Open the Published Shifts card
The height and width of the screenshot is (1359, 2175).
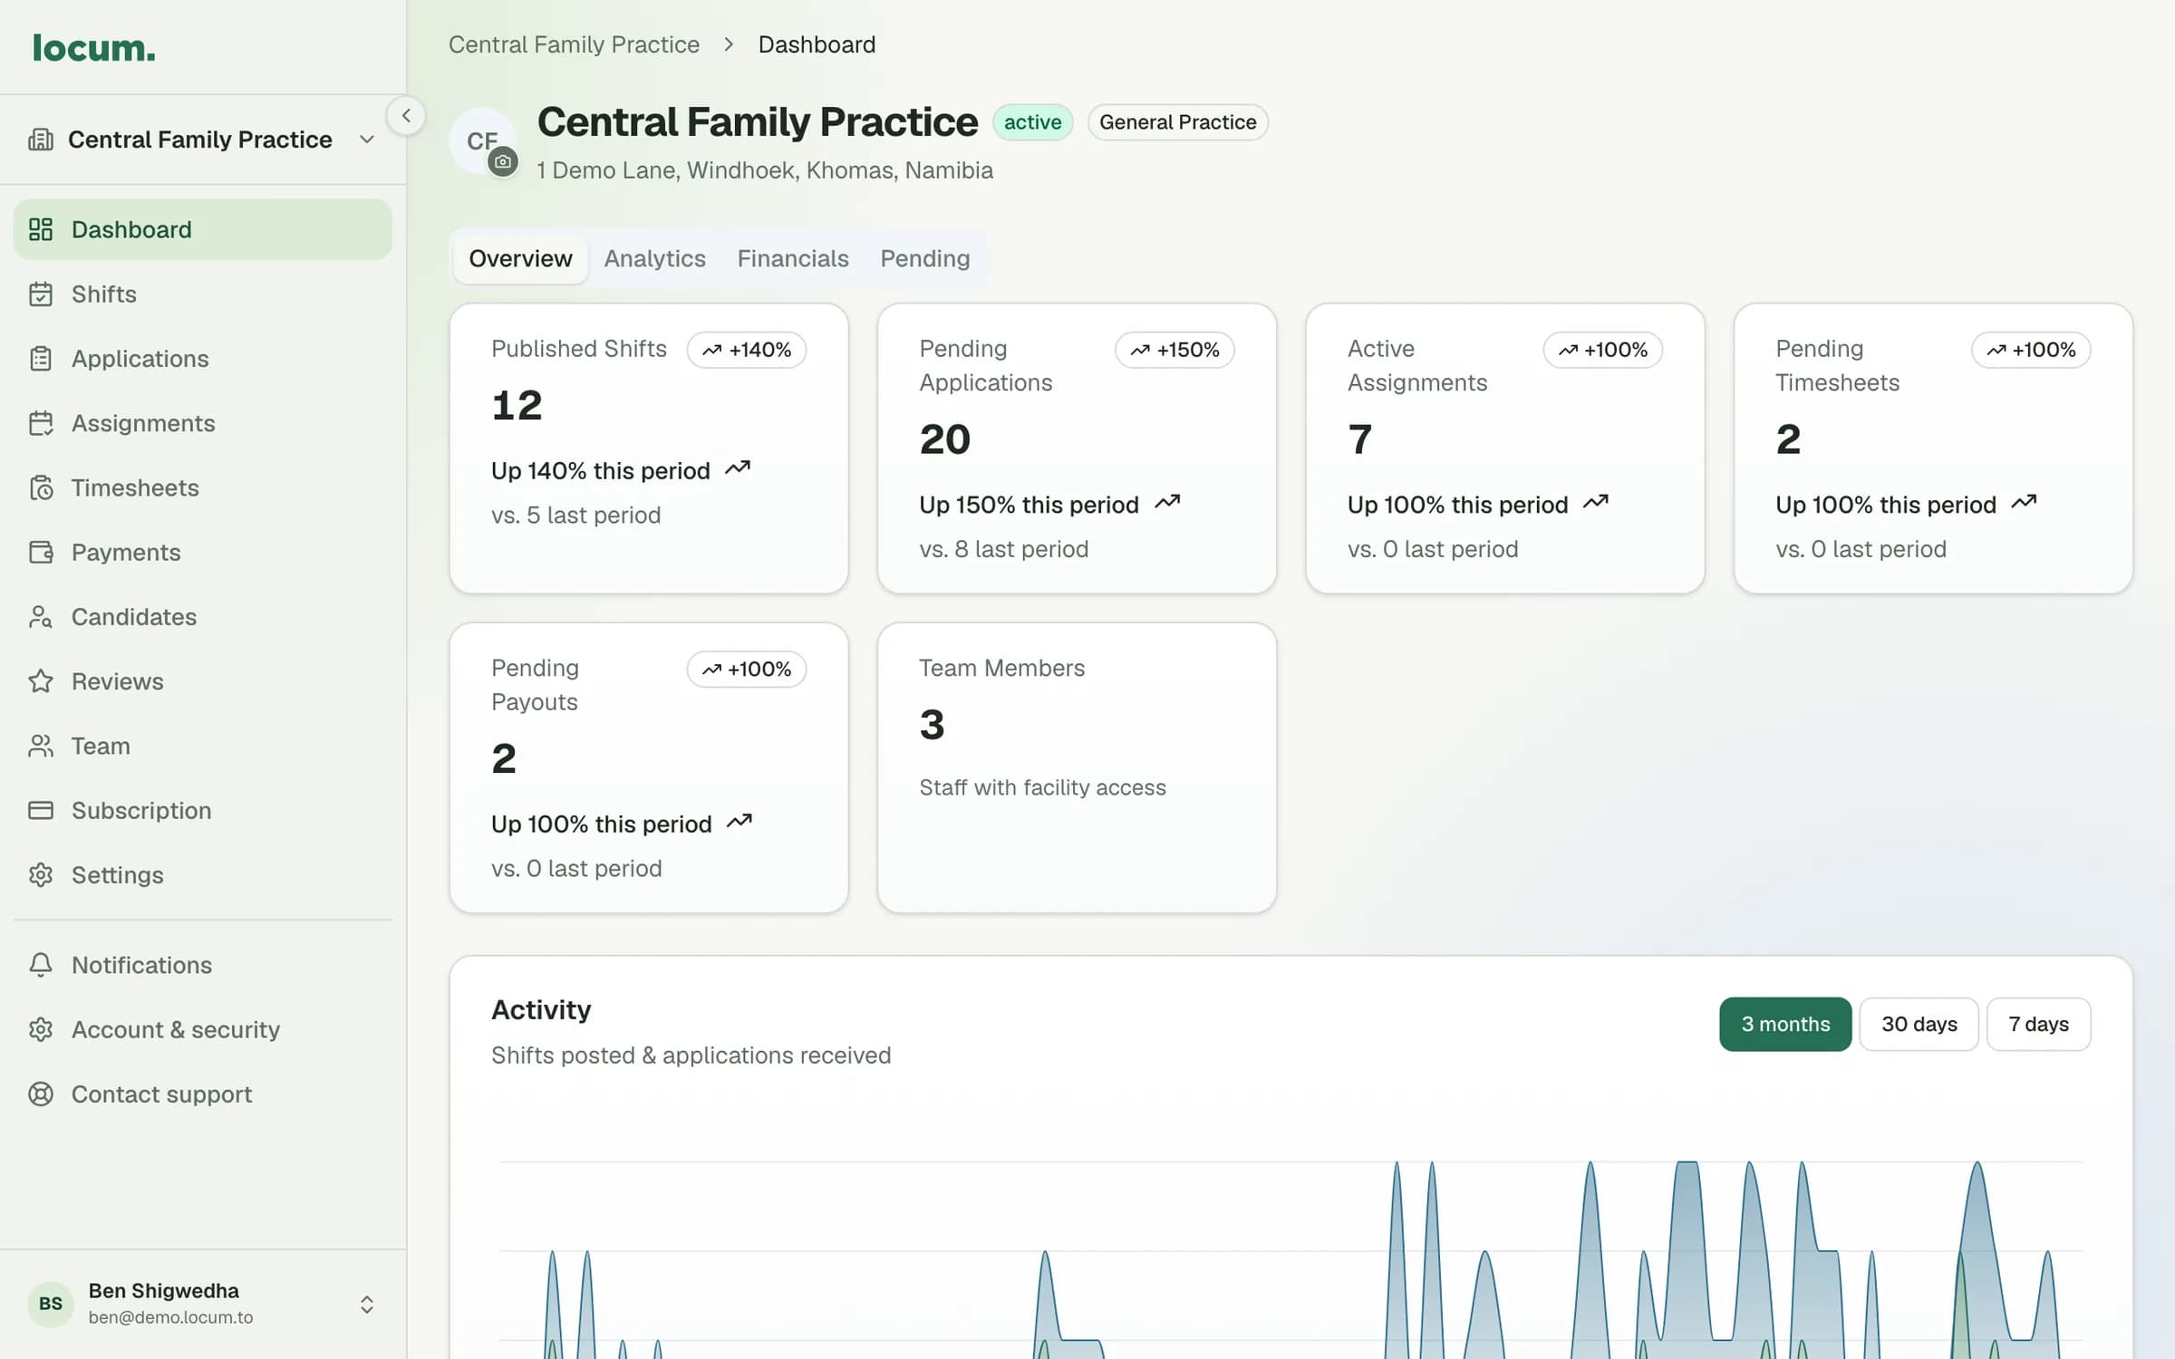[649, 448]
